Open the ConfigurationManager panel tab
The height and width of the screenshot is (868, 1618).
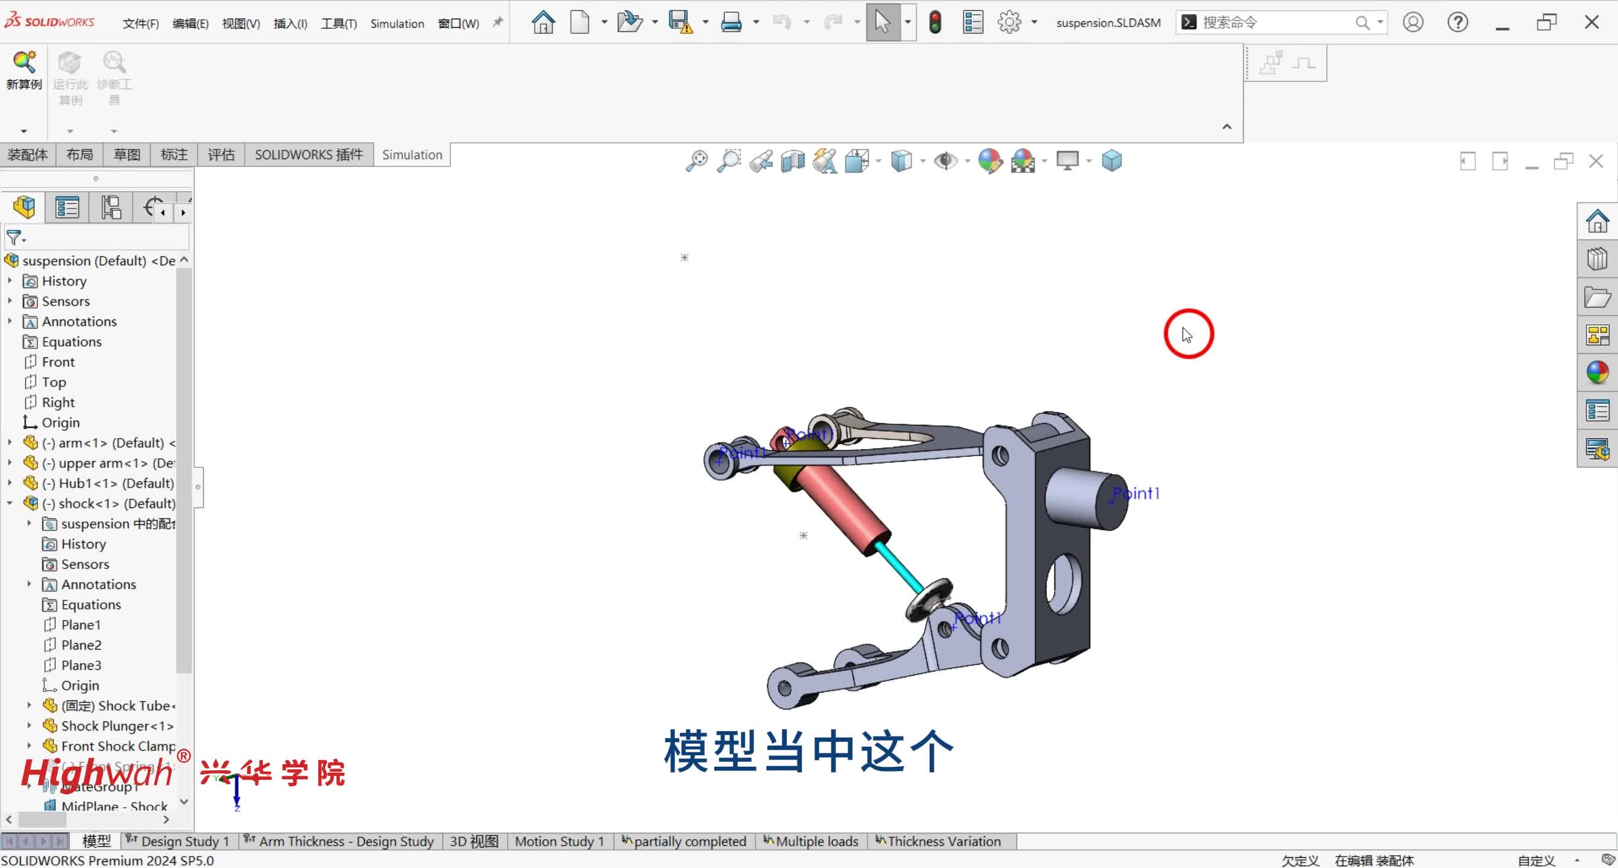(x=111, y=207)
